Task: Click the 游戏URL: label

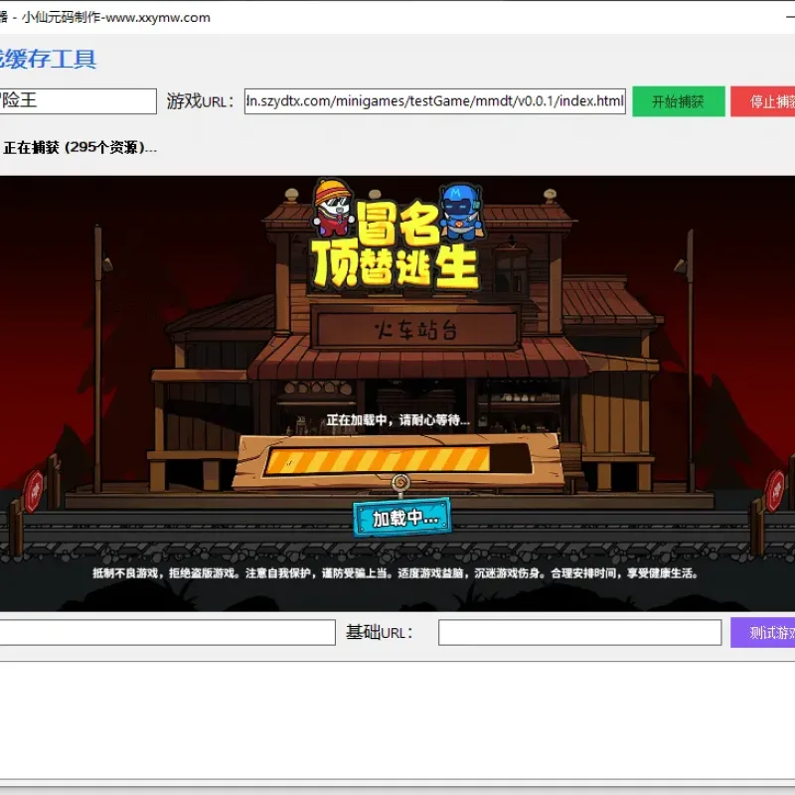Action: point(200,101)
